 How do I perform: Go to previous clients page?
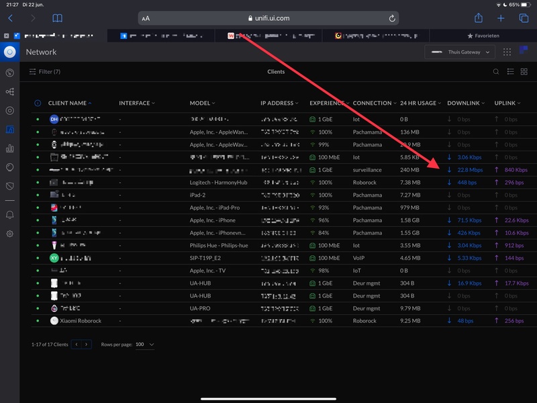click(x=77, y=345)
